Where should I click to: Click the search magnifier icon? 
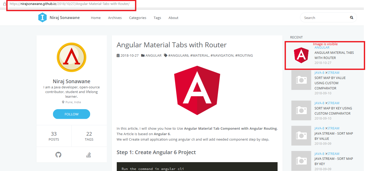point(351,17)
